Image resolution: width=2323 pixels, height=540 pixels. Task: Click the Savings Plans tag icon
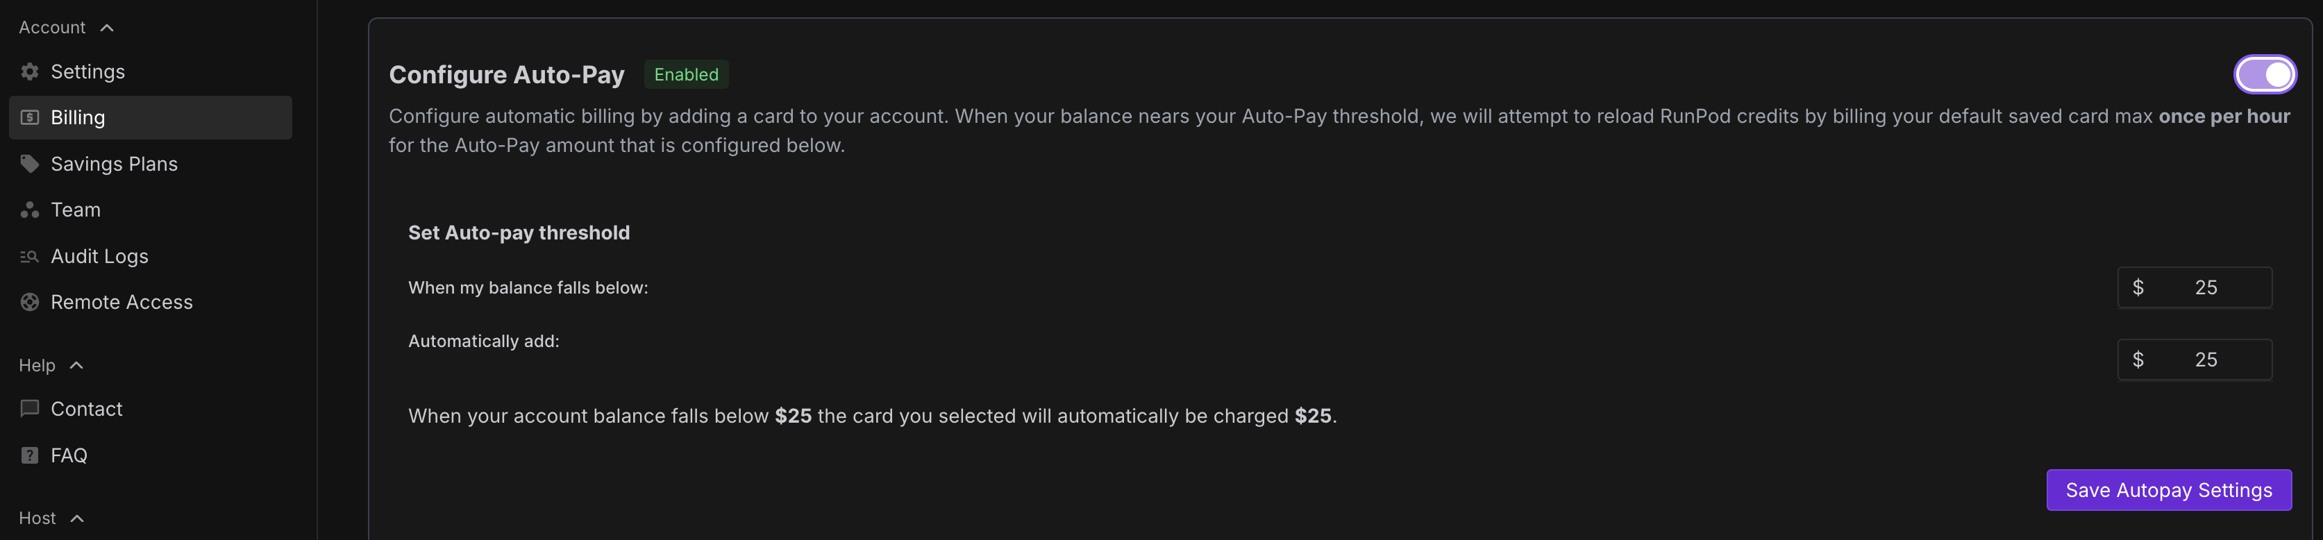[30, 163]
